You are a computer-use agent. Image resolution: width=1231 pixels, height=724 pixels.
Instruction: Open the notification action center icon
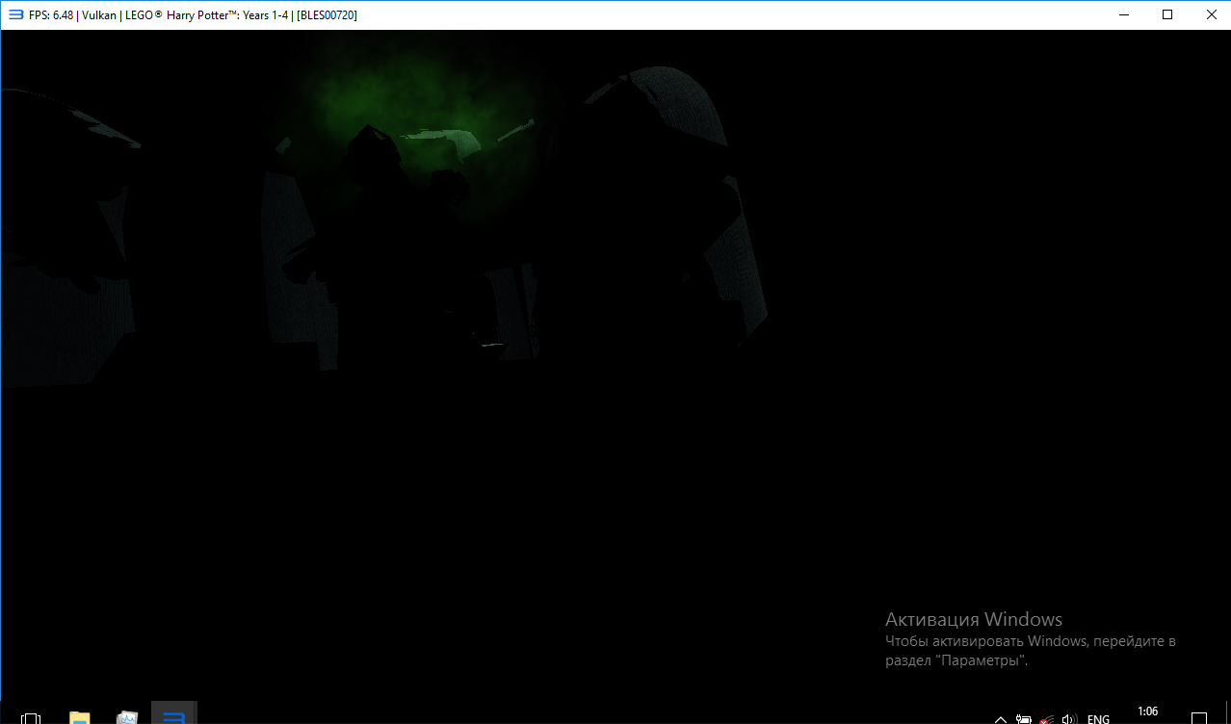point(1199,717)
